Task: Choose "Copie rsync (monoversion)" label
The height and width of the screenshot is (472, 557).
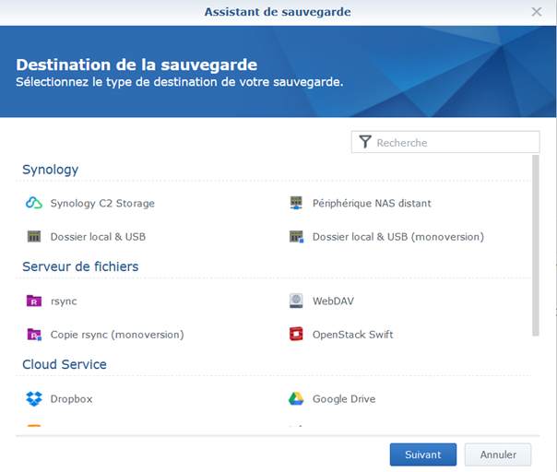Action: pyautogui.click(x=117, y=335)
